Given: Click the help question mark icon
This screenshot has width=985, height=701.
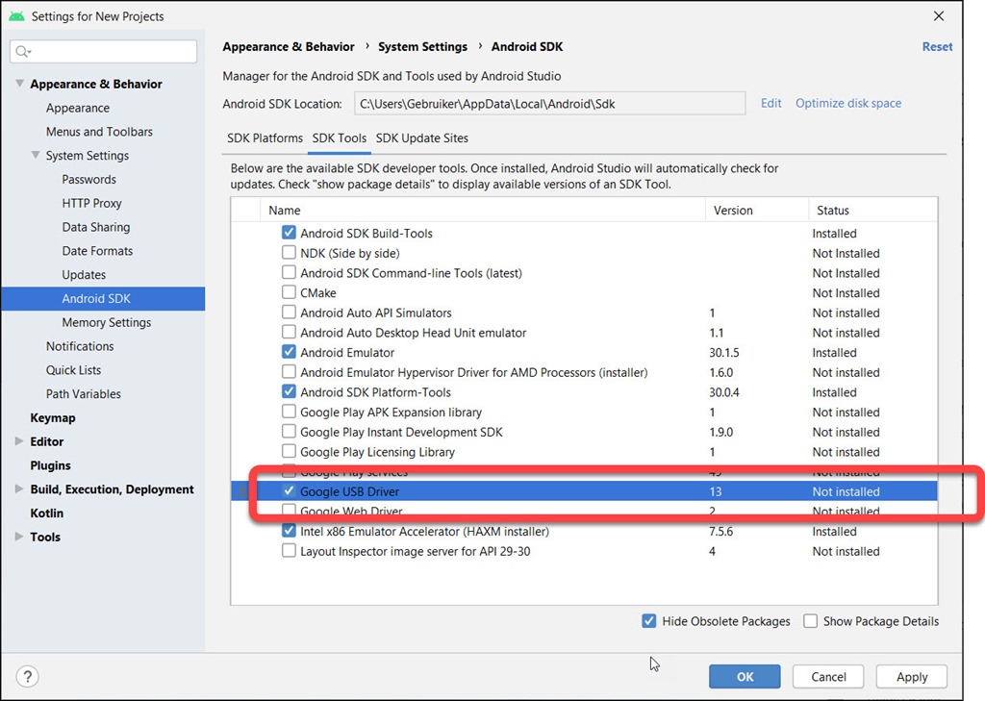Looking at the screenshot, I should (x=27, y=677).
